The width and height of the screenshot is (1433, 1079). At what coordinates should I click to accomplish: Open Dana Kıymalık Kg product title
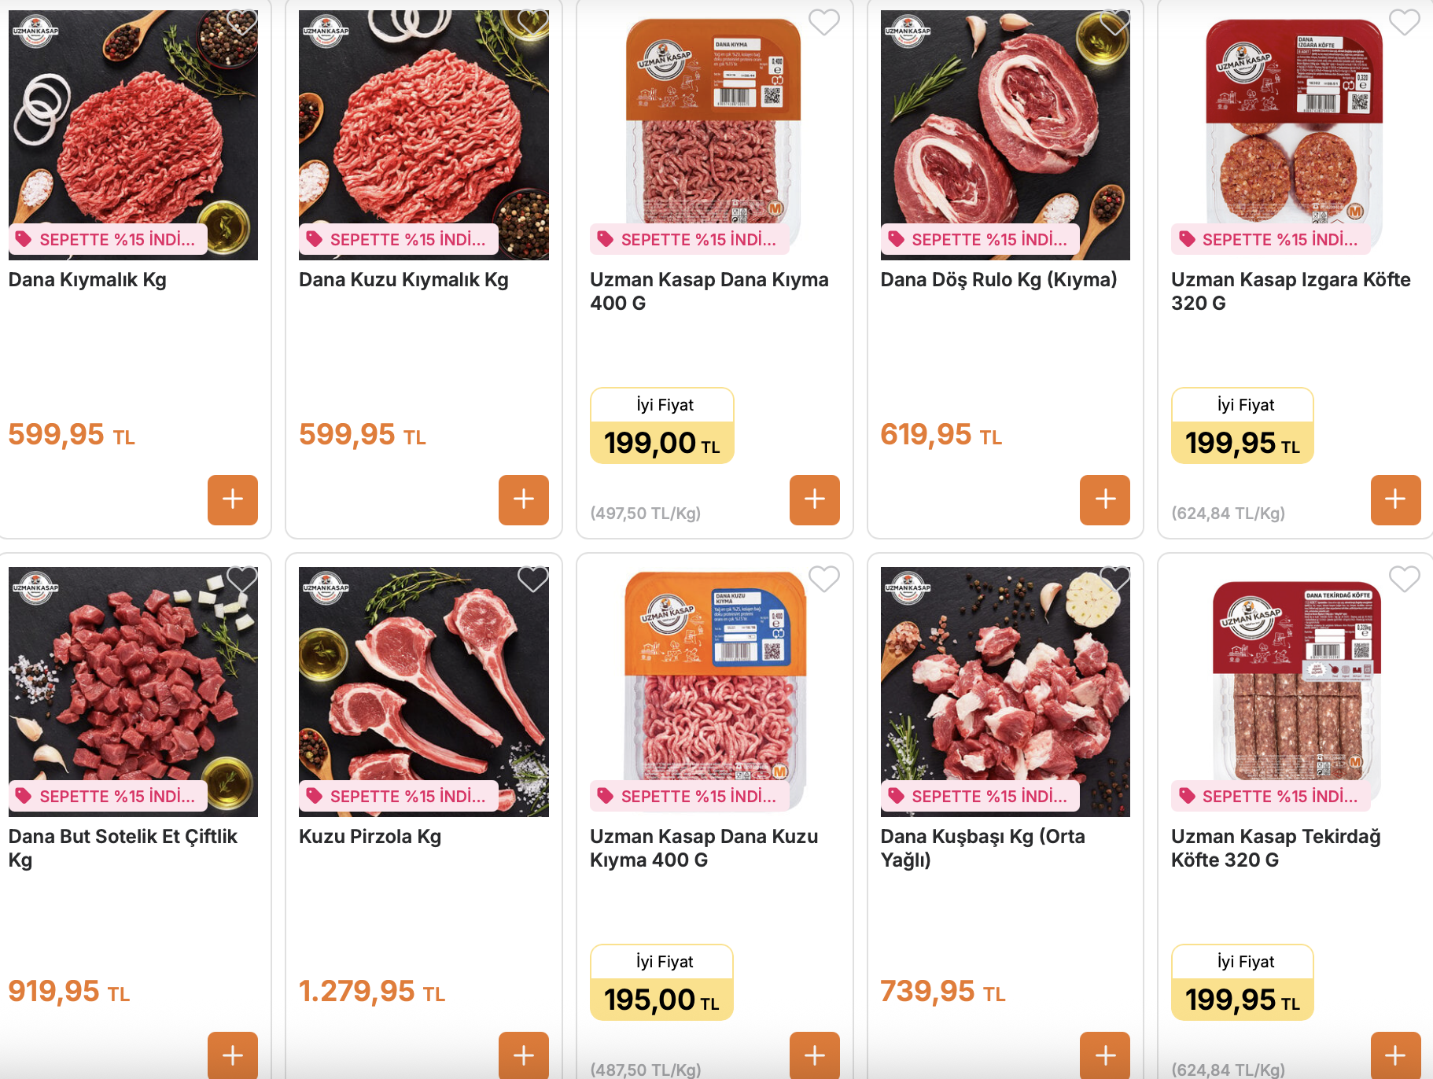point(87,280)
